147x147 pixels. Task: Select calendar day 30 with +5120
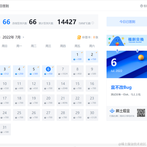click(92, 115)
